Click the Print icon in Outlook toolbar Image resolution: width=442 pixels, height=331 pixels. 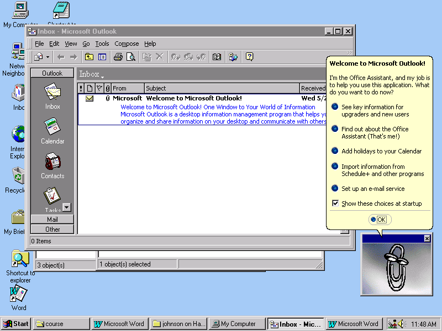[118, 57]
